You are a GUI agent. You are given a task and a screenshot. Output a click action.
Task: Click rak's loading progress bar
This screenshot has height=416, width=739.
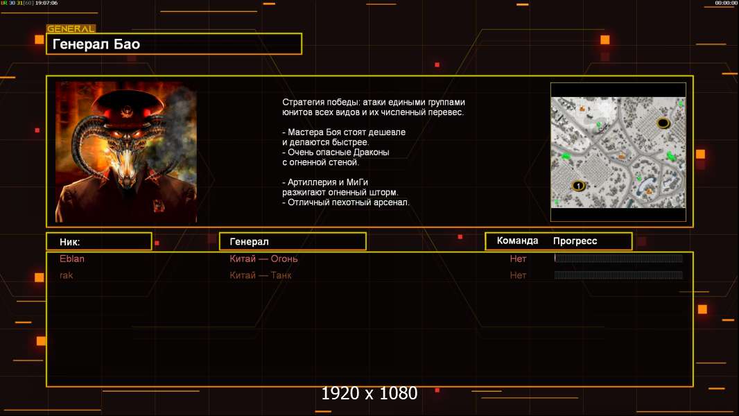618,275
